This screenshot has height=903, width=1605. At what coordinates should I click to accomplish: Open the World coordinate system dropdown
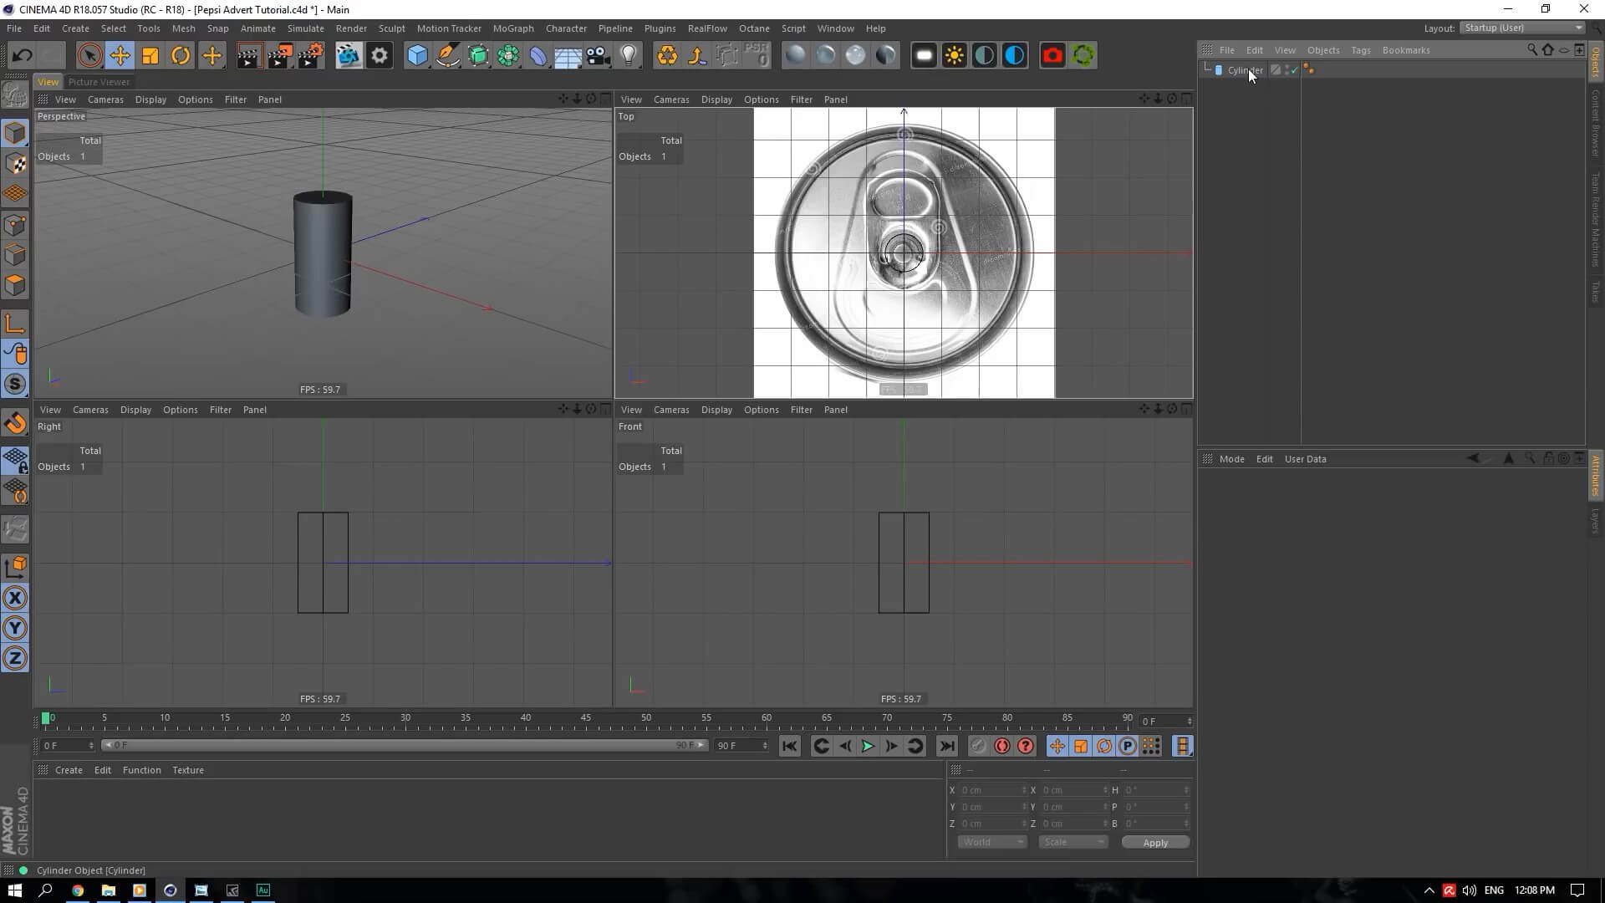(x=992, y=842)
